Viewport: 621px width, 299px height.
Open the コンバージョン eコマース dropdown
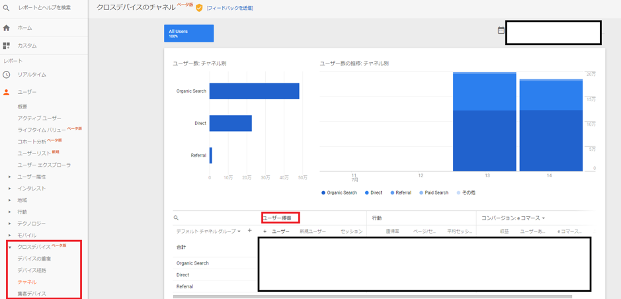pyautogui.click(x=513, y=218)
